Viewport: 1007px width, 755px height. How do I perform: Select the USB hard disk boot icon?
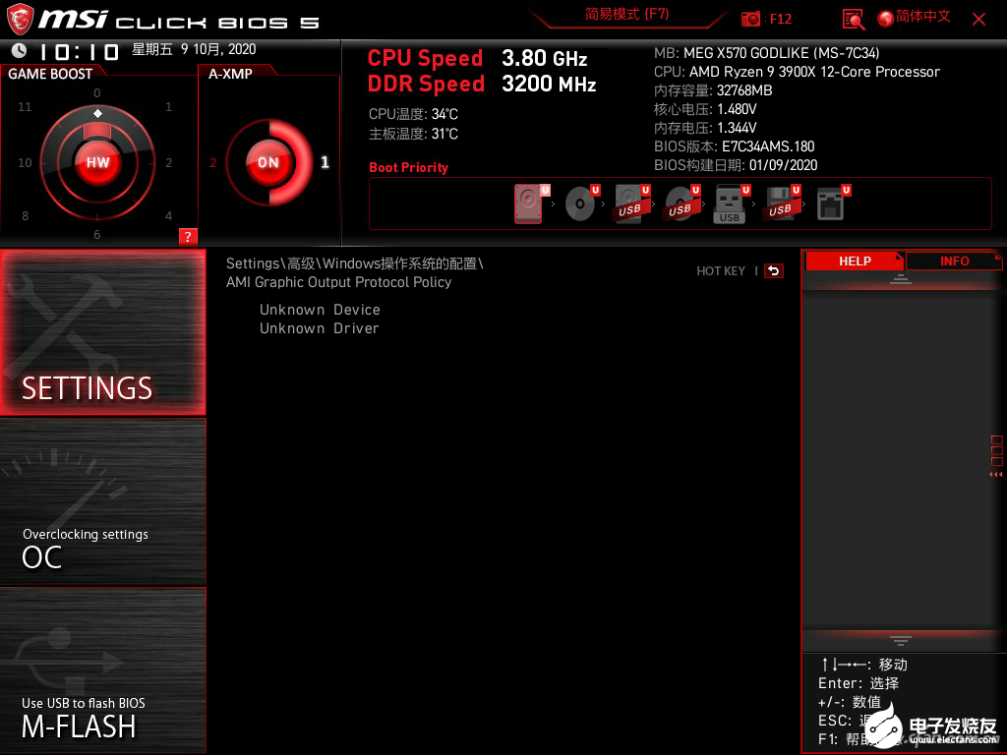pos(632,203)
